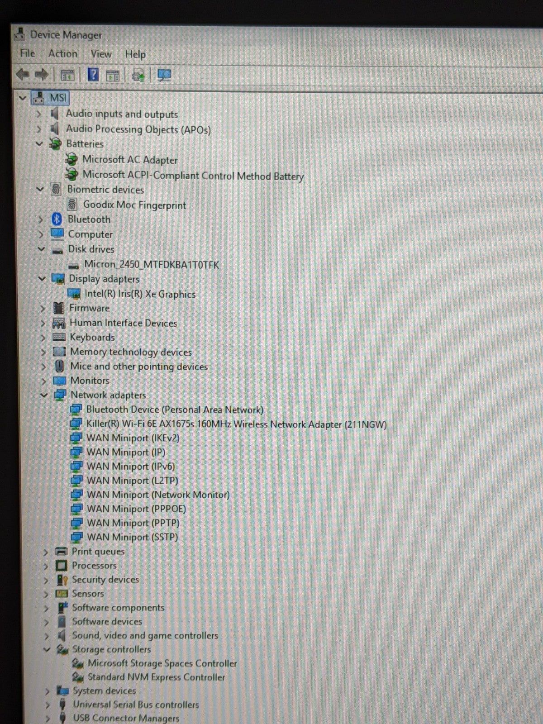Select the Killer Wi-Fi 6E AX1675s adapter
Screen dimensions: 543x724
236,424
